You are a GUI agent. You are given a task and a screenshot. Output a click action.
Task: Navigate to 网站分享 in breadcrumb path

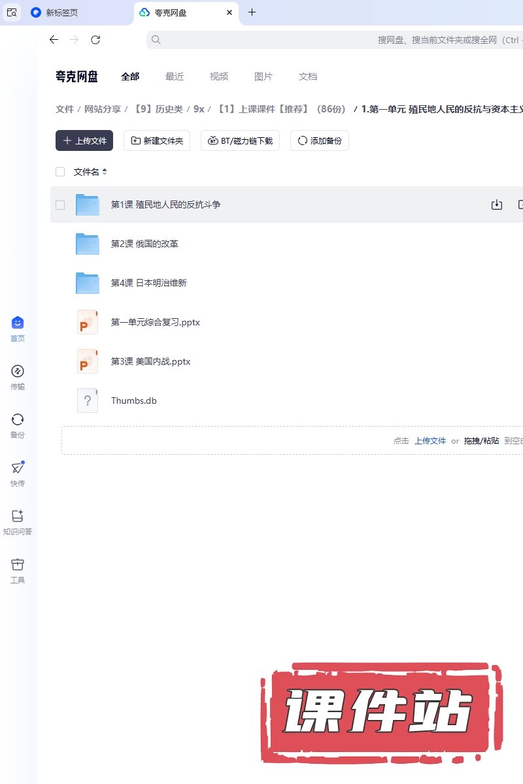[x=103, y=109]
